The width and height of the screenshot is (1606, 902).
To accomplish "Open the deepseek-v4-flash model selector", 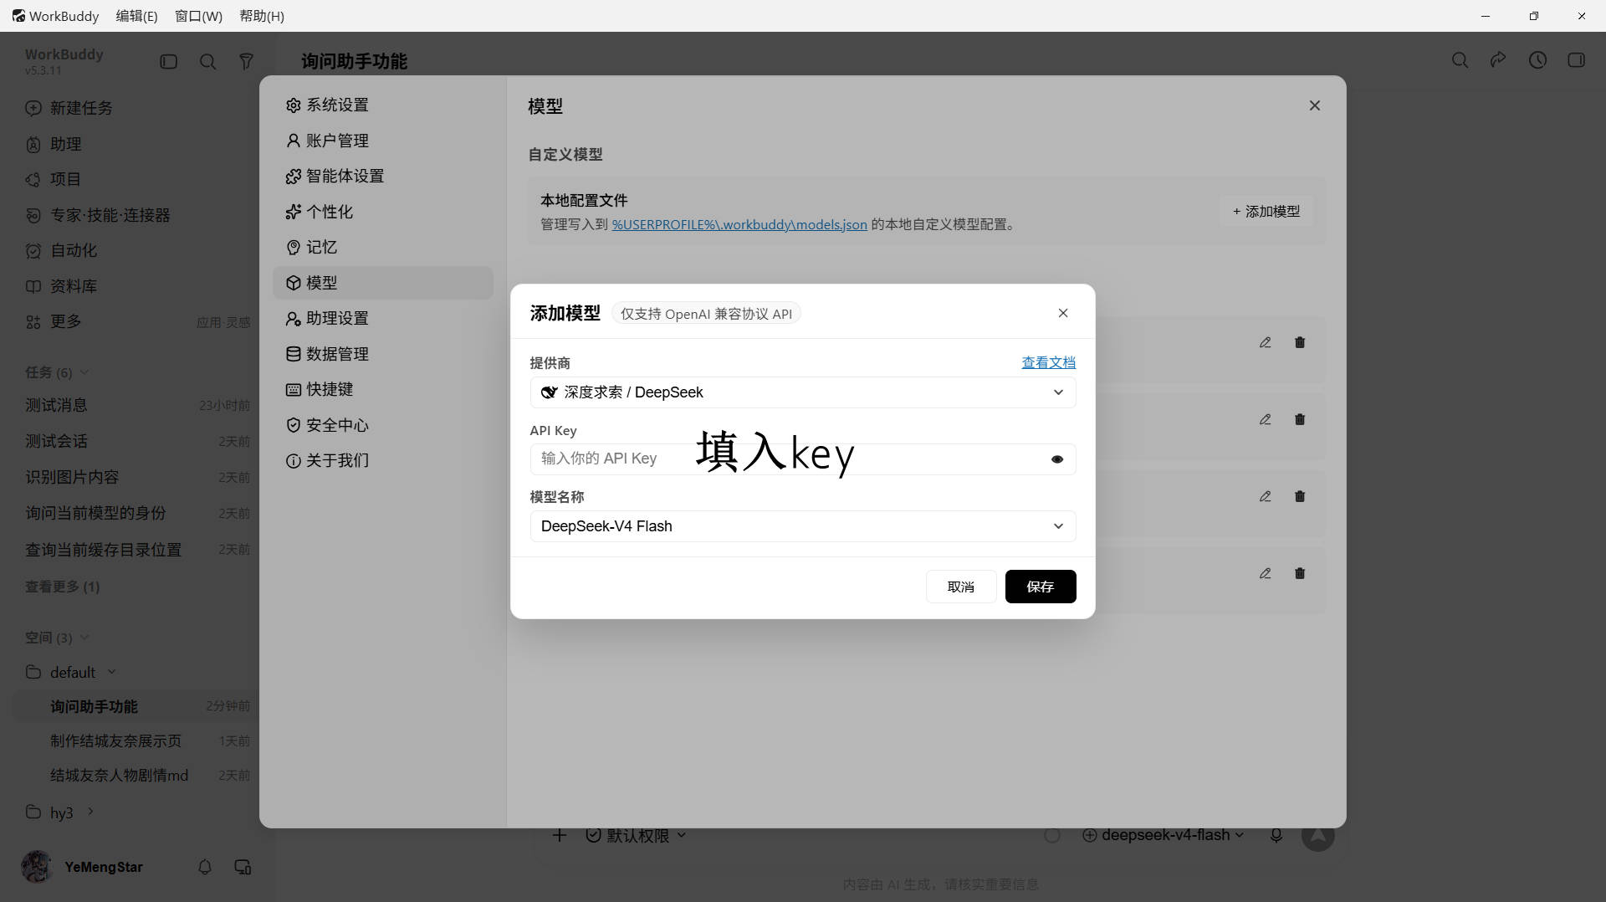I will pos(1164,835).
